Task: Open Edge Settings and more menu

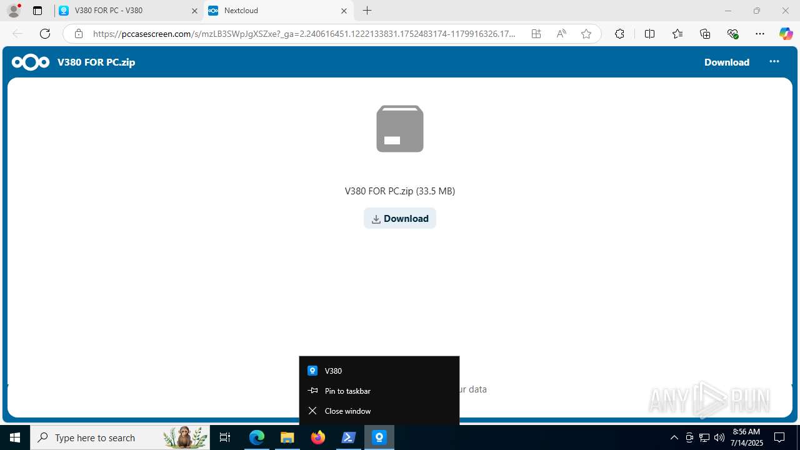Action: 760,34
